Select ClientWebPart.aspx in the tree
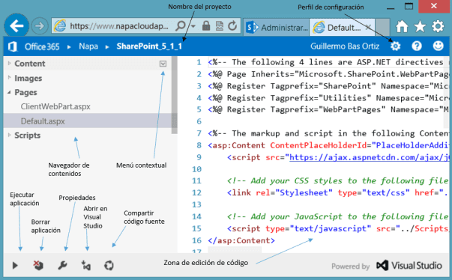This screenshot has height=280, width=452. pos(55,106)
